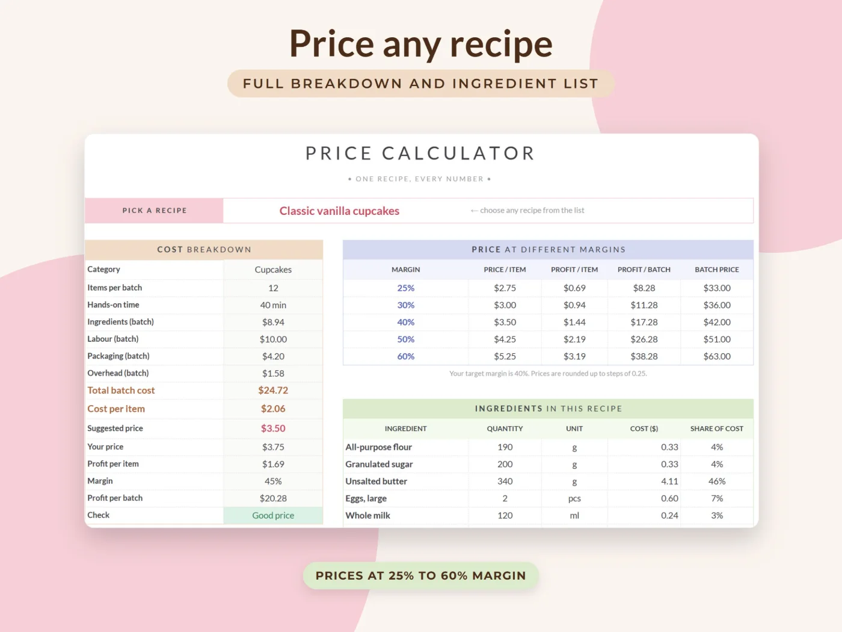Image resolution: width=842 pixels, height=632 pixels.
Task: Select the Whole milk ingredient row
Action: [548, 515]
